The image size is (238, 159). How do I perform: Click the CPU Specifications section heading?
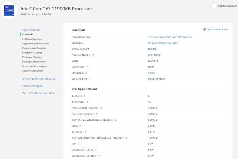pos(84,89)
